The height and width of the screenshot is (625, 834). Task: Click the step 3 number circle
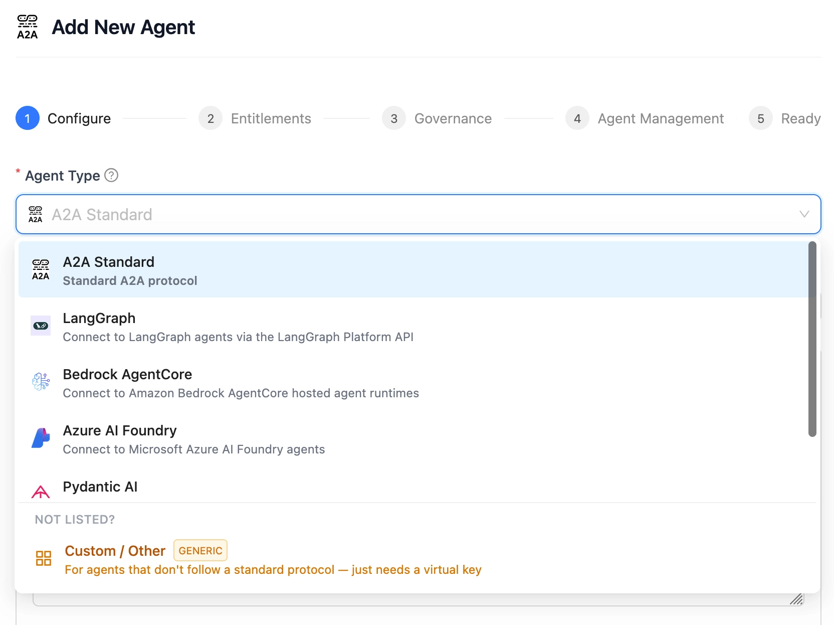[394, 118]
